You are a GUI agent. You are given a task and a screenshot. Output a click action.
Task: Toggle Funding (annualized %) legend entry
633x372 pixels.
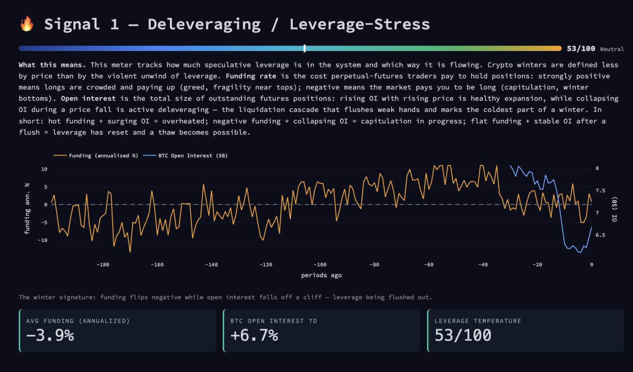point(95,155)
